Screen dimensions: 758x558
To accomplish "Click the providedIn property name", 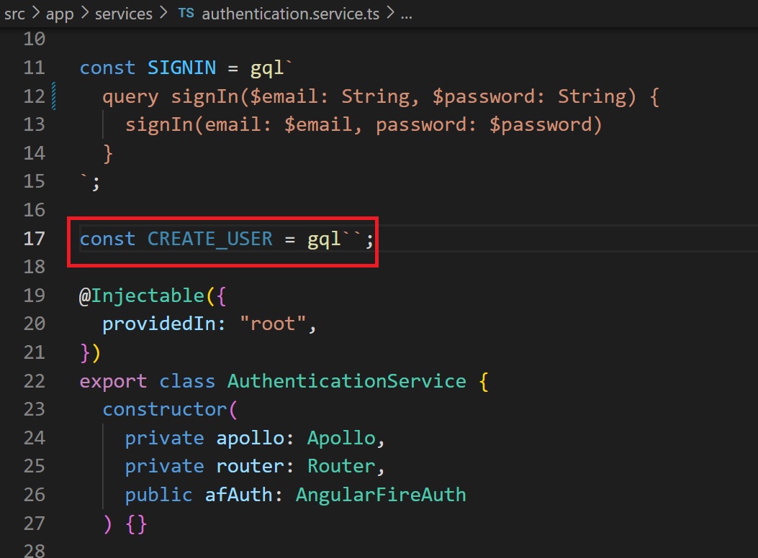I will point(158,324).
